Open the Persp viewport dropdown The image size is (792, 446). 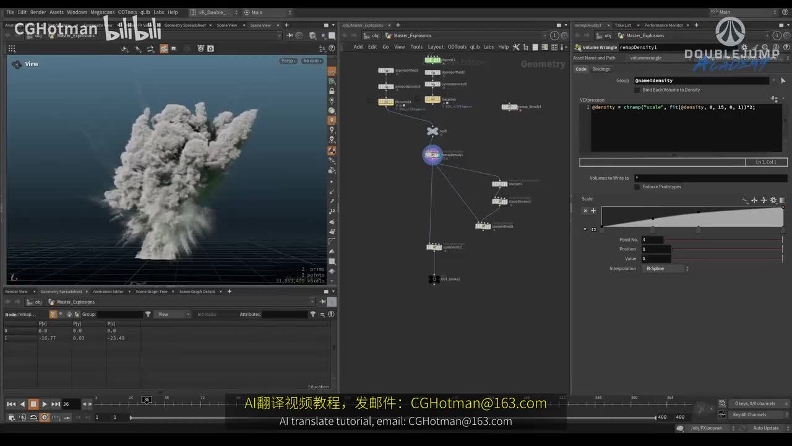pos(289,61)
